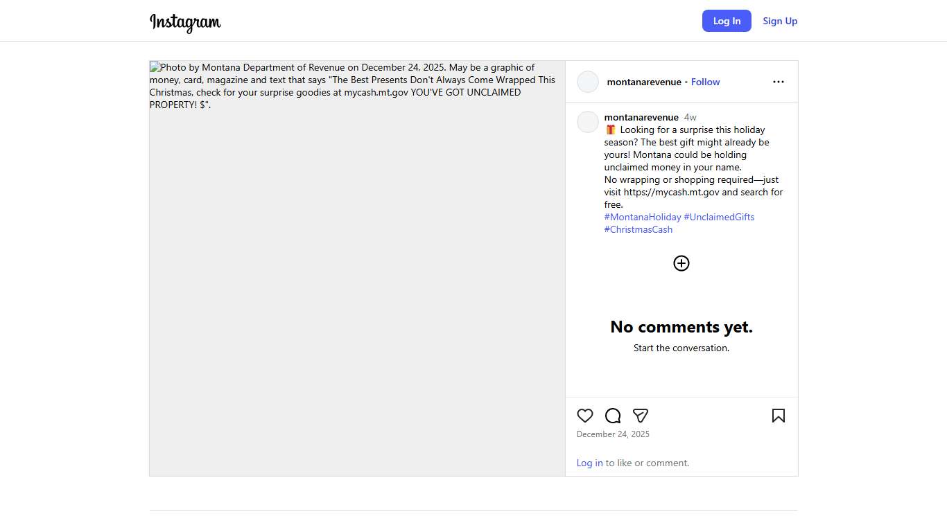This screenshot has width=947, height=532.
Task: Click the December 24, 2025 date
Action: [613, 434]
